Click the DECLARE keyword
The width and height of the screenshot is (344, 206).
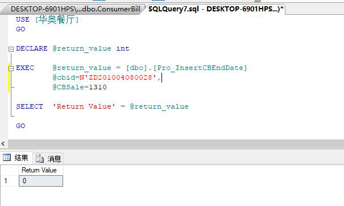(x=32, y=48)
